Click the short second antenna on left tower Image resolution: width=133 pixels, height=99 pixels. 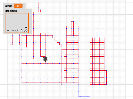[40, 11]
